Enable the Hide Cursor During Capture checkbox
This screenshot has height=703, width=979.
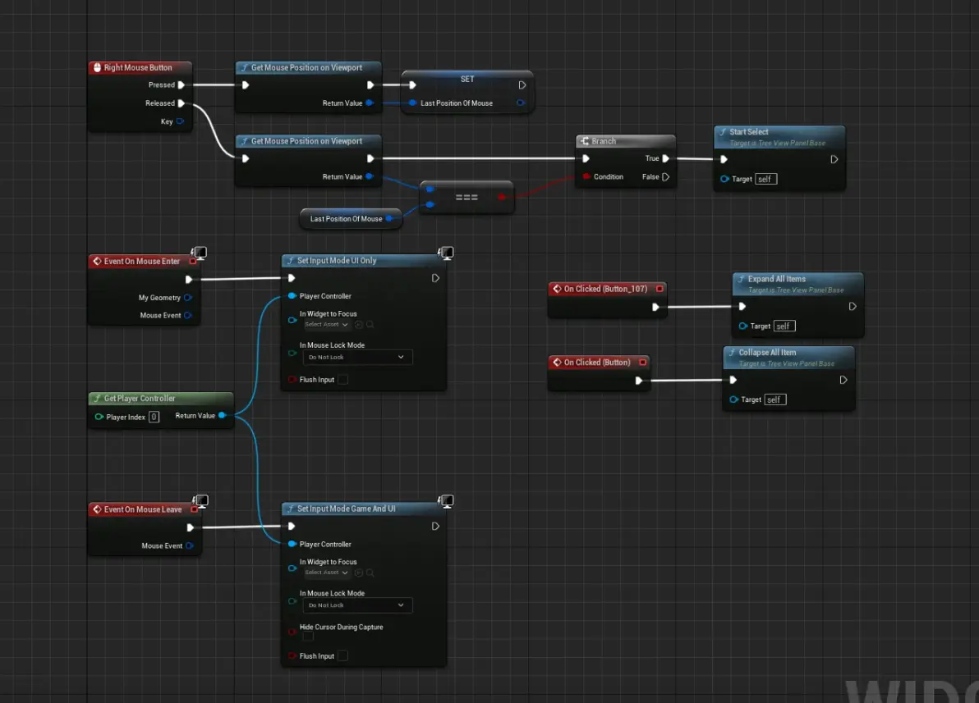308,637
